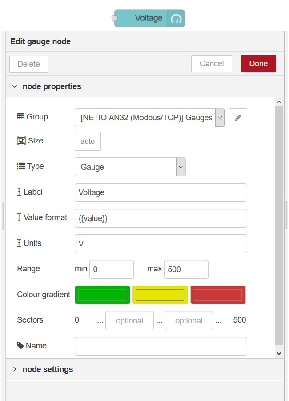Pick the green gradient colour
Screen dimensions: 289x401
point(102,295)
